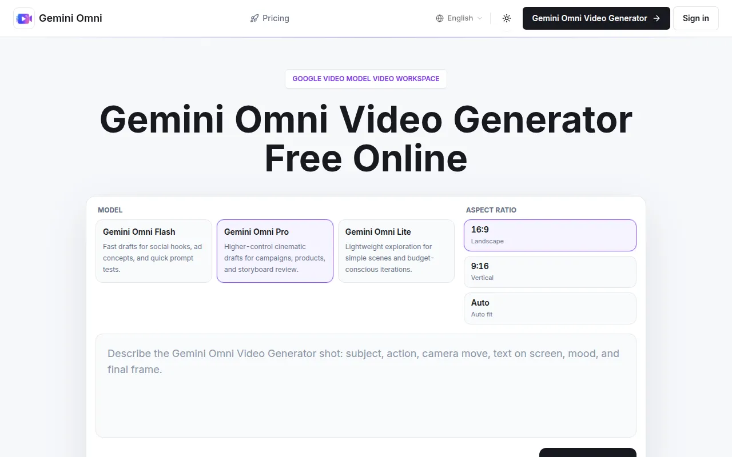Choose 9:16 Vertical aspect ratio
Viewport: 732px width, 457px height.
[550, 272]
